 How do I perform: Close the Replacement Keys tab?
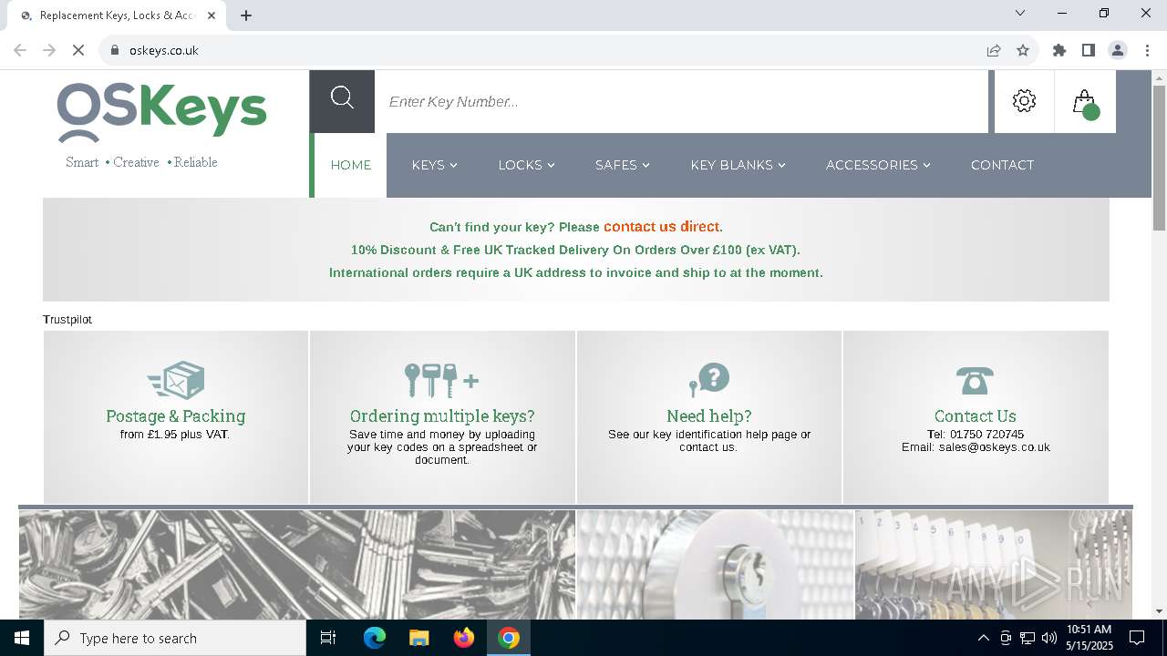212,15
